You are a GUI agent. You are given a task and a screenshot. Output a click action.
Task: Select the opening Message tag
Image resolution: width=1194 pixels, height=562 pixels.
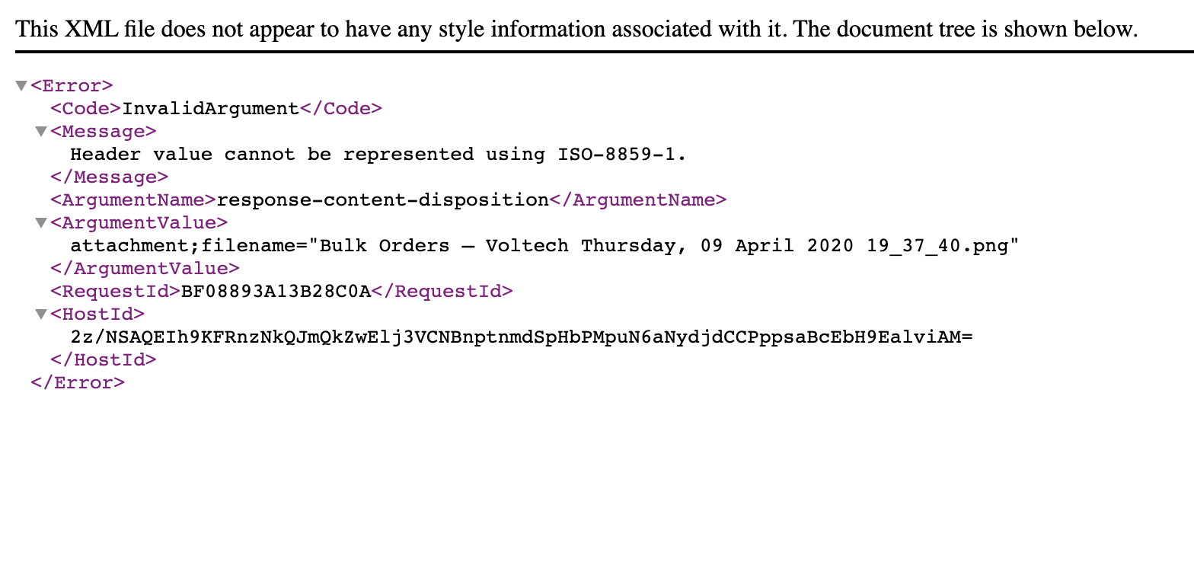click(104, 132)
